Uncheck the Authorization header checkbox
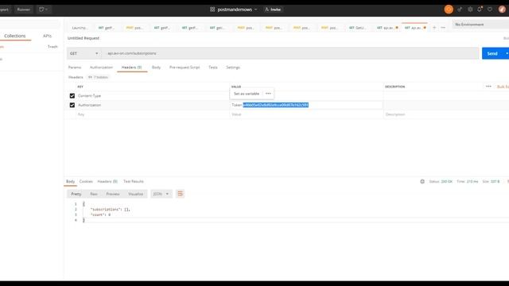Image resolution: width=509 pixels, height=286 pixels. [x=72, y=105]
